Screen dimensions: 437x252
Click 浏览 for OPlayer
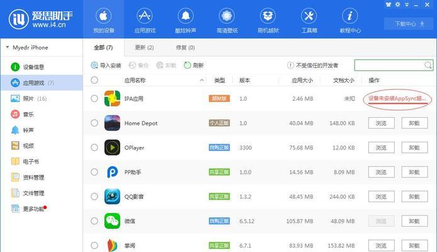[381, 147]
